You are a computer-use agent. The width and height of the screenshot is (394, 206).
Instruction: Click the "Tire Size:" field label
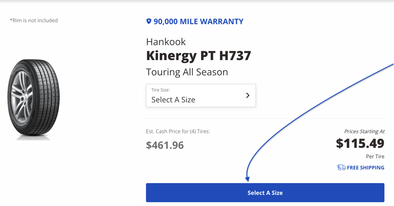coord(160,90)
